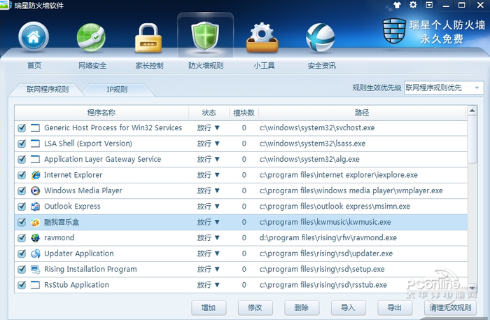Click the 导入 button
This screenshot has width=490, height=320.
point(348,308)
